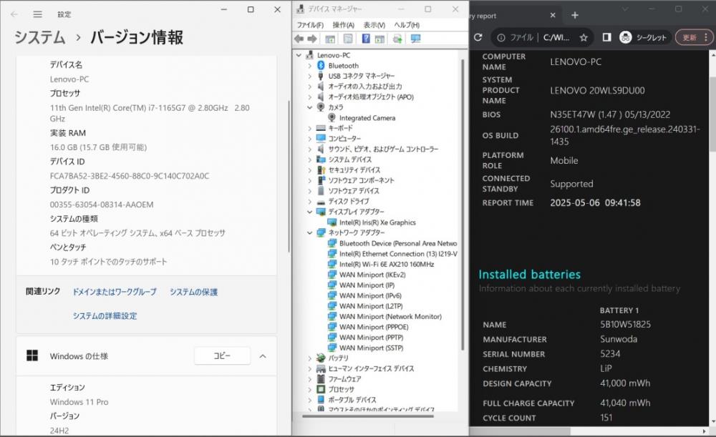Expand the USB コネクタ マネージャー category

tap(310, 77)
